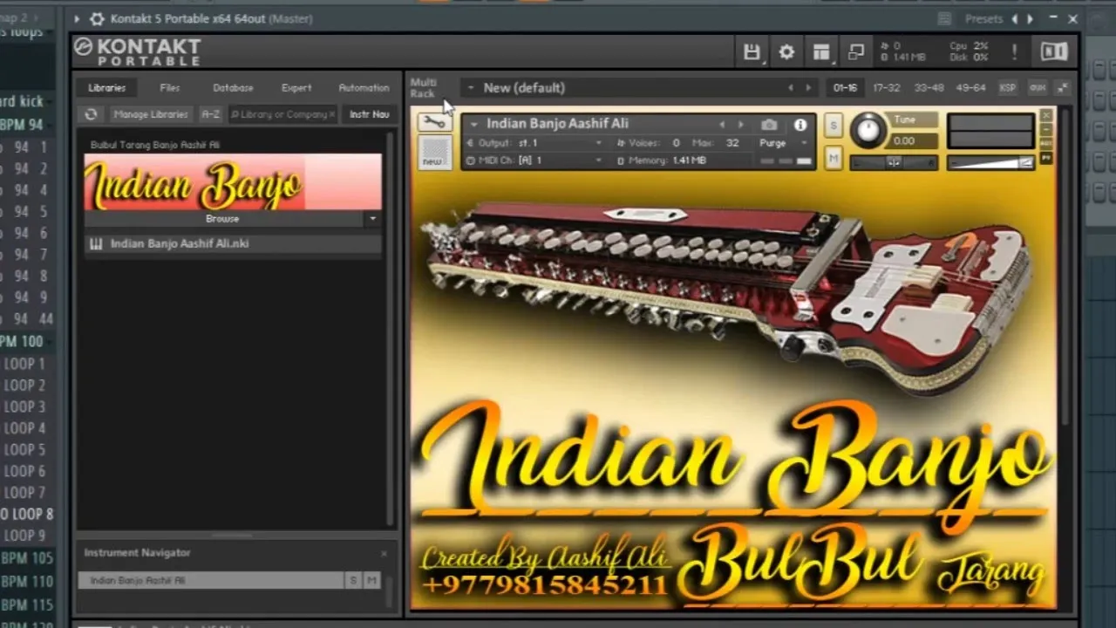Viewport: 1116px width, 628px height.
Task: Switch to the Files tab
Action: 170,88
